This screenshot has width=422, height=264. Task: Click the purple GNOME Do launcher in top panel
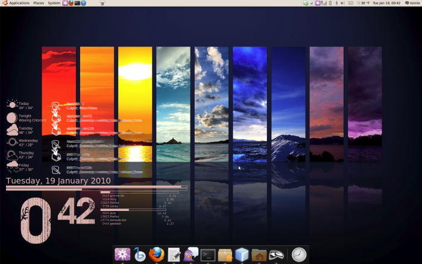click(x=65, y=3)
